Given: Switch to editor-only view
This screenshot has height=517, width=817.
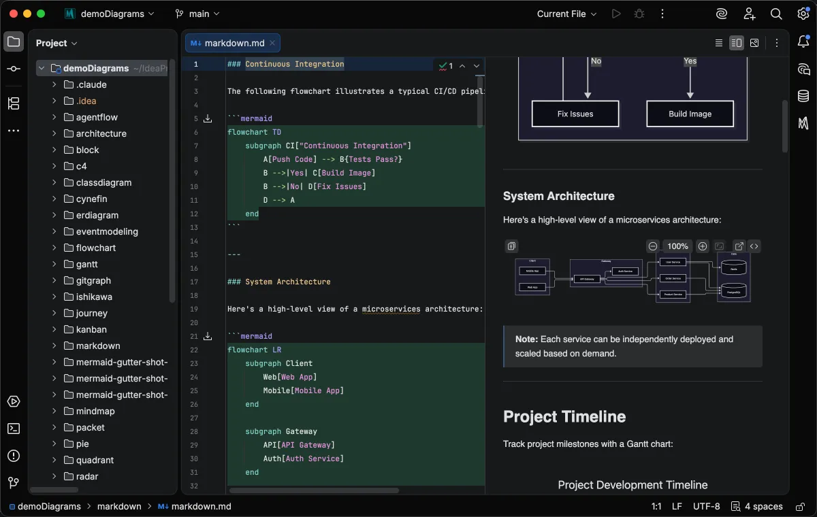Looking at the screenshot, I should point(719,43).
